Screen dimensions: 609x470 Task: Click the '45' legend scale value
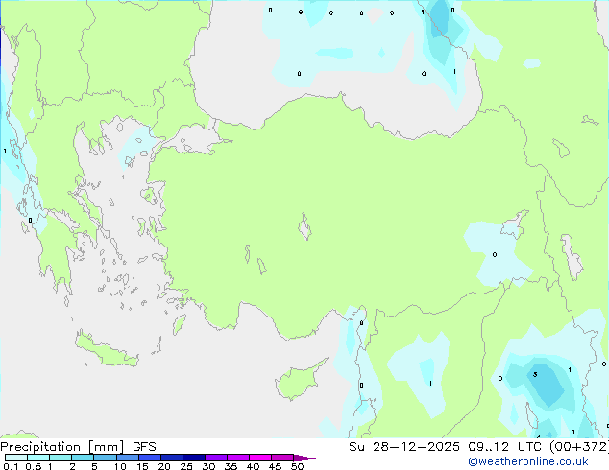coord(276,466)
